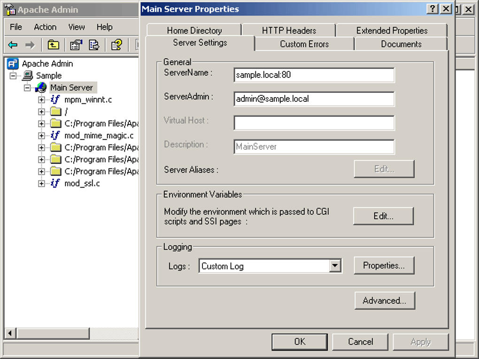The image size is (479, 359).
Task: Click the folder icon for the / node
Action: click(x=55, y=111)
